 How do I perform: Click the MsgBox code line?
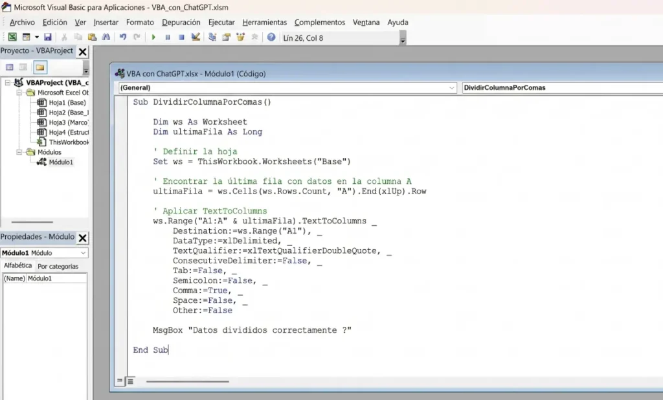click(x=252, y=330)
